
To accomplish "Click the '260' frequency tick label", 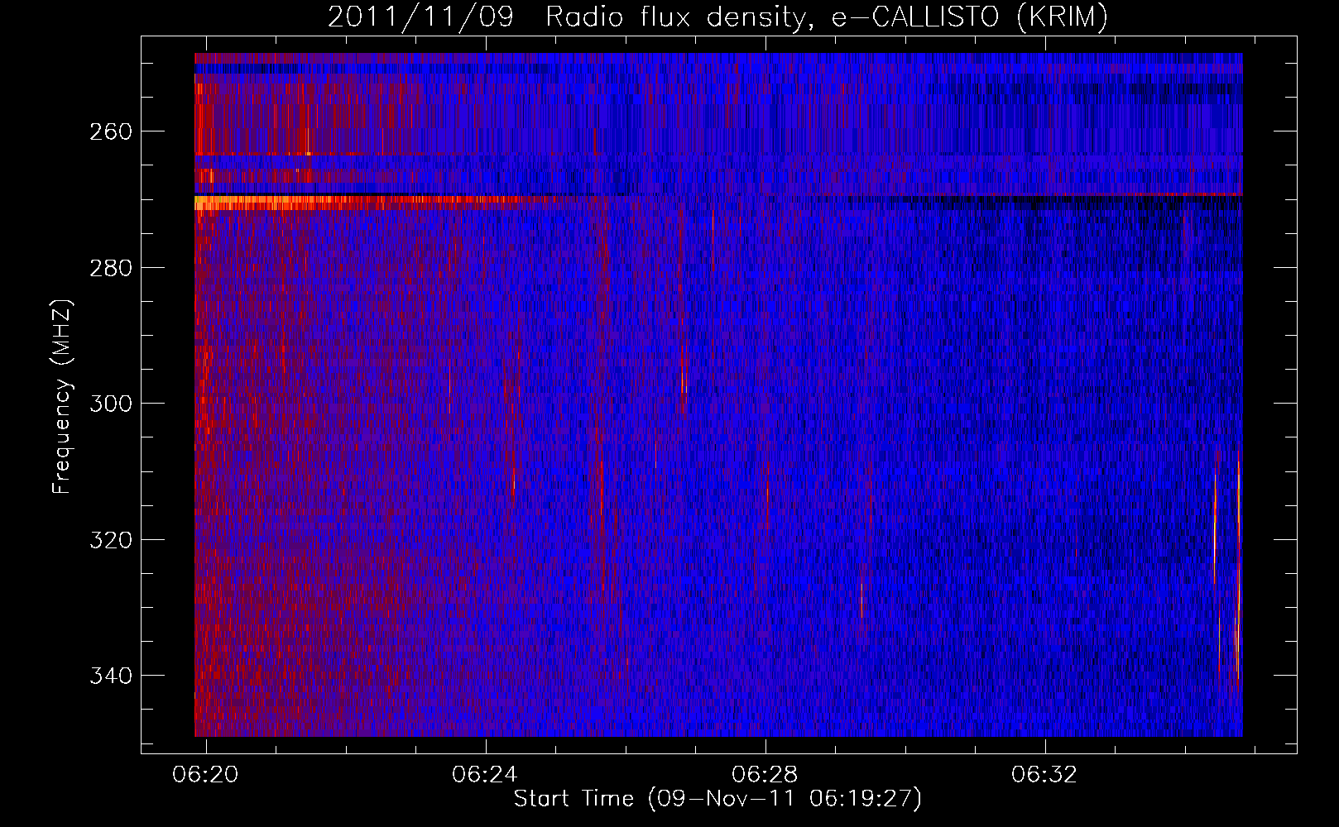I will pyautogui.click(x=111, y=132).
